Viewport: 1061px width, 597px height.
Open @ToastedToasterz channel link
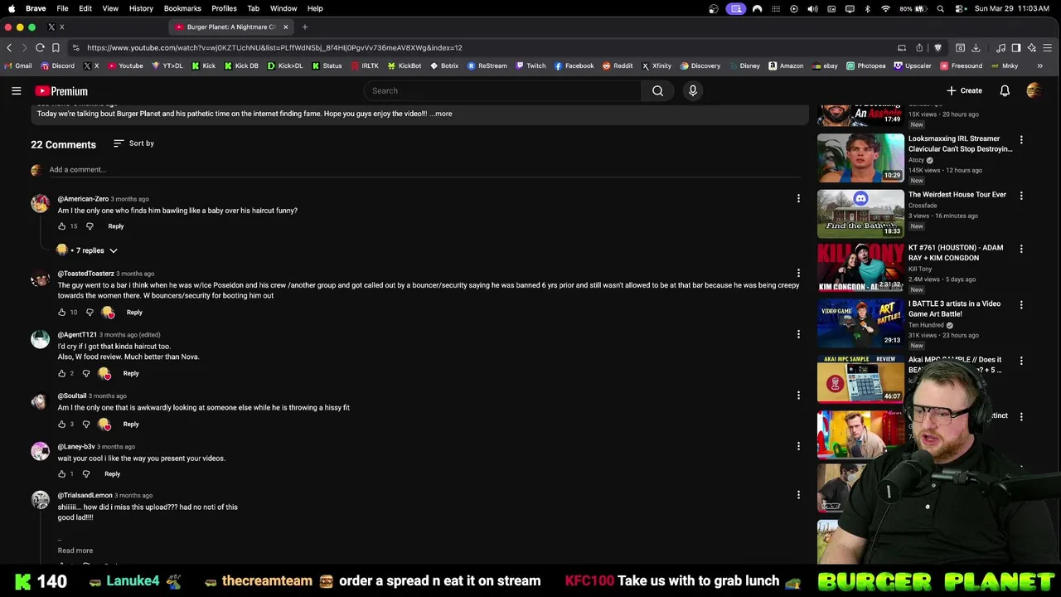[x=86, y=274]
